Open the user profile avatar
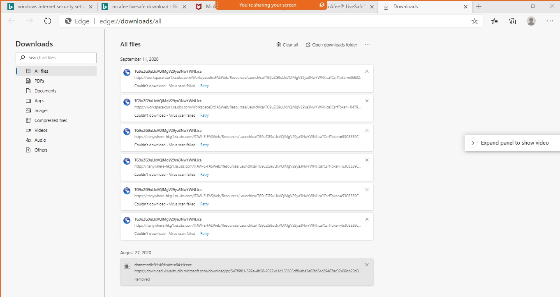This screenshot has width=560, height=297. point(531,21)
